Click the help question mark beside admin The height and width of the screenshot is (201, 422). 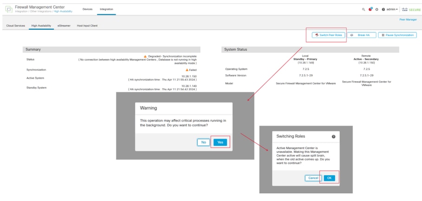383,9
